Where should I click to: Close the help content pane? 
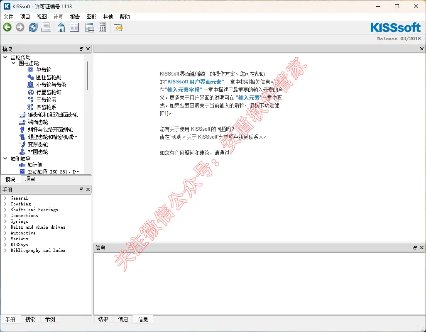tap(422, 49)
